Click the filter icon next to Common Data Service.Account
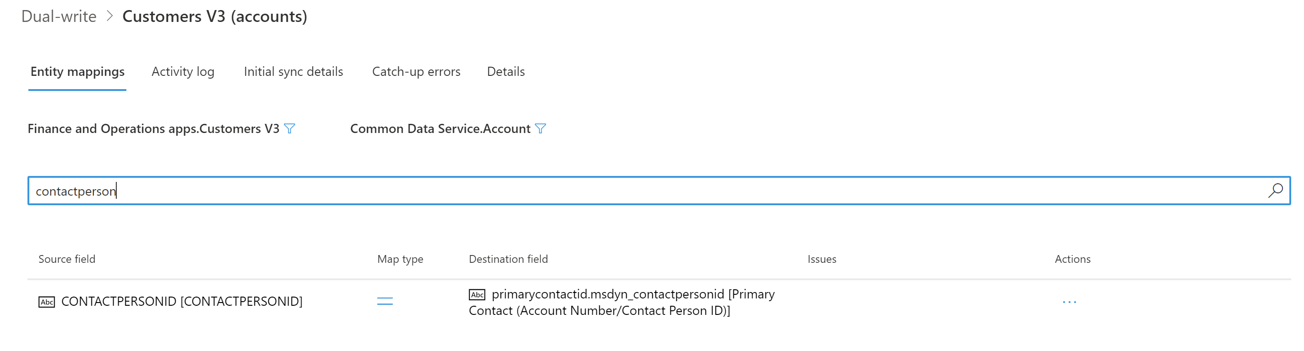The width and height of the screenshot is (1304, 351). (541, 129)
